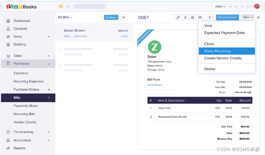Open the More actions dropdown
This screenshot has height=155, width=265.
point(248,17)
